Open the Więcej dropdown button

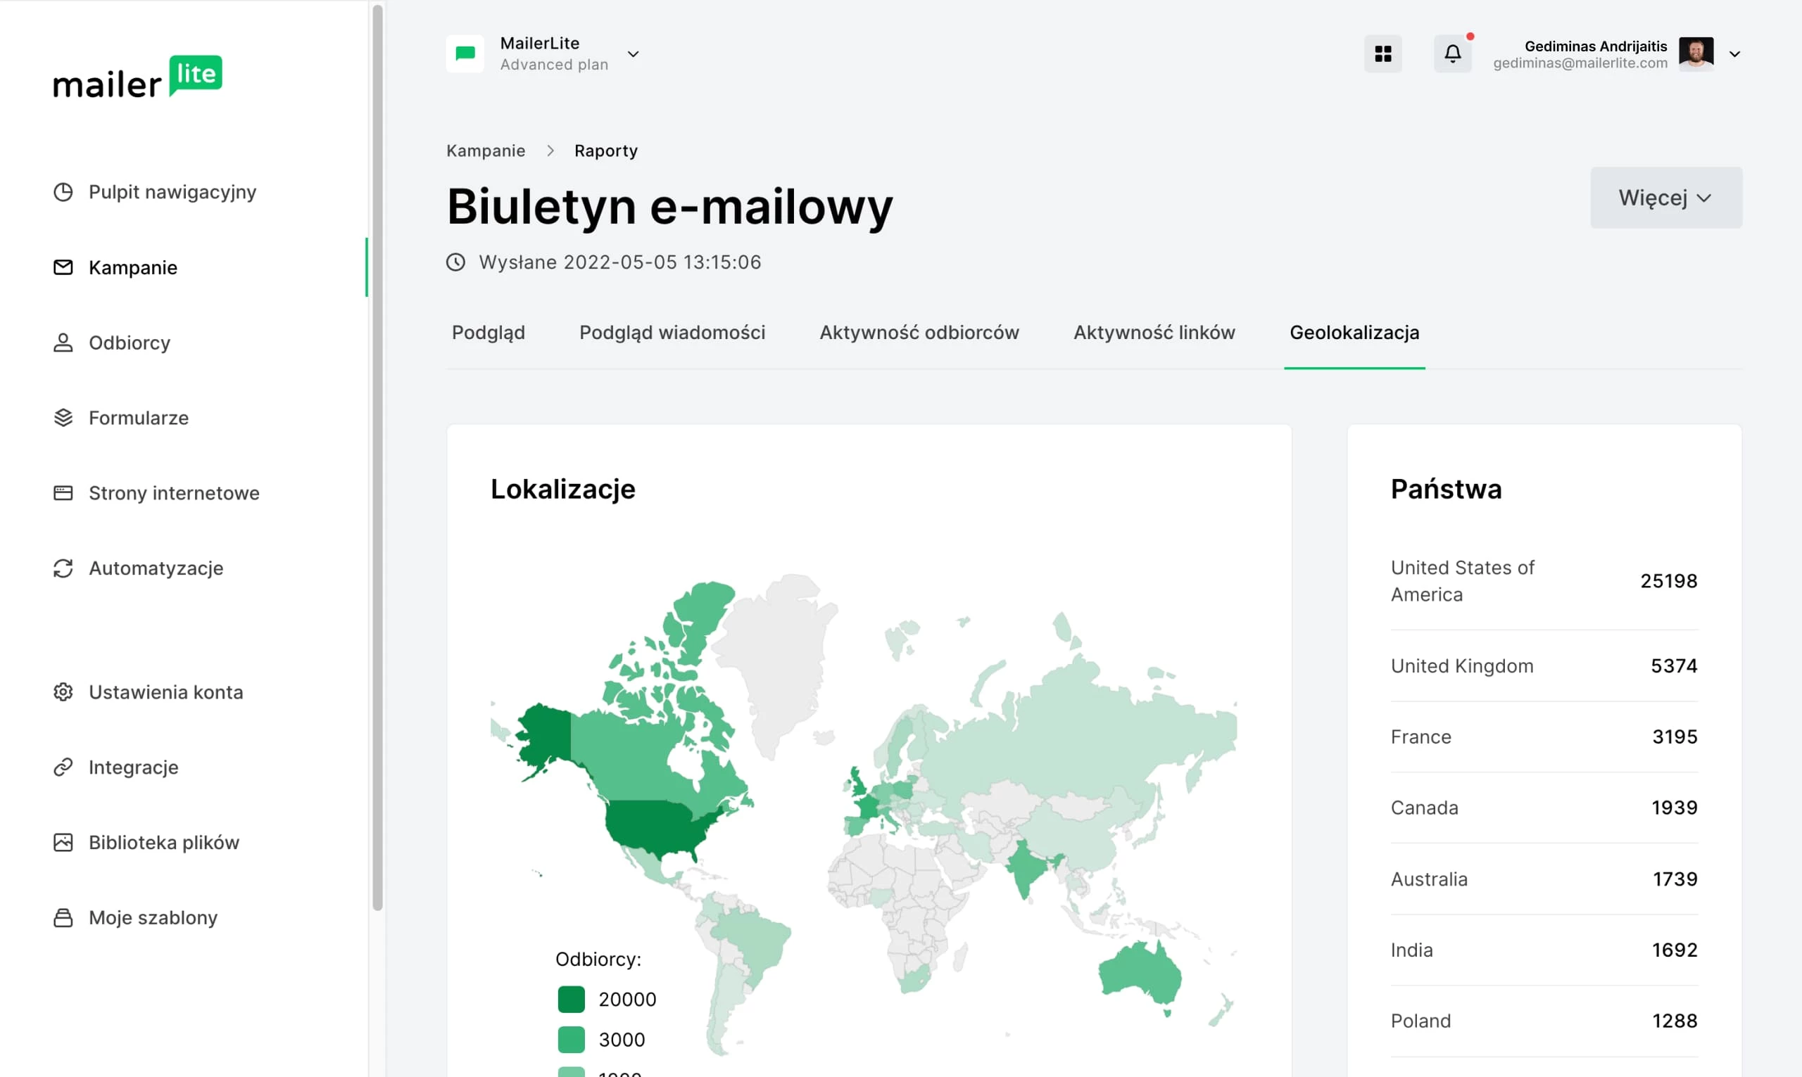pyautogui.click(x=1665, y=198)
